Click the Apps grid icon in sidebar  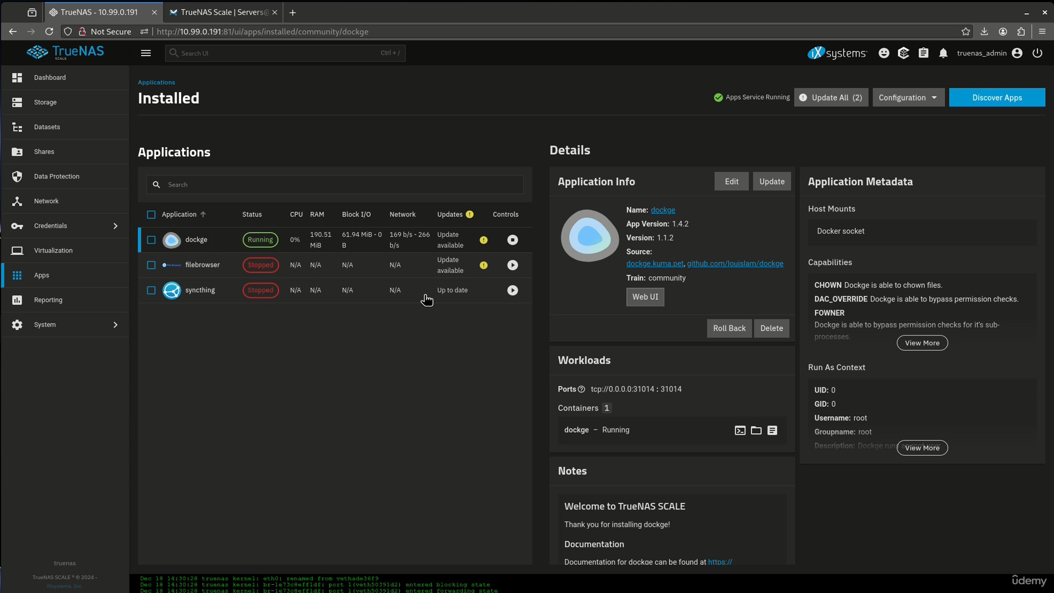17,275
